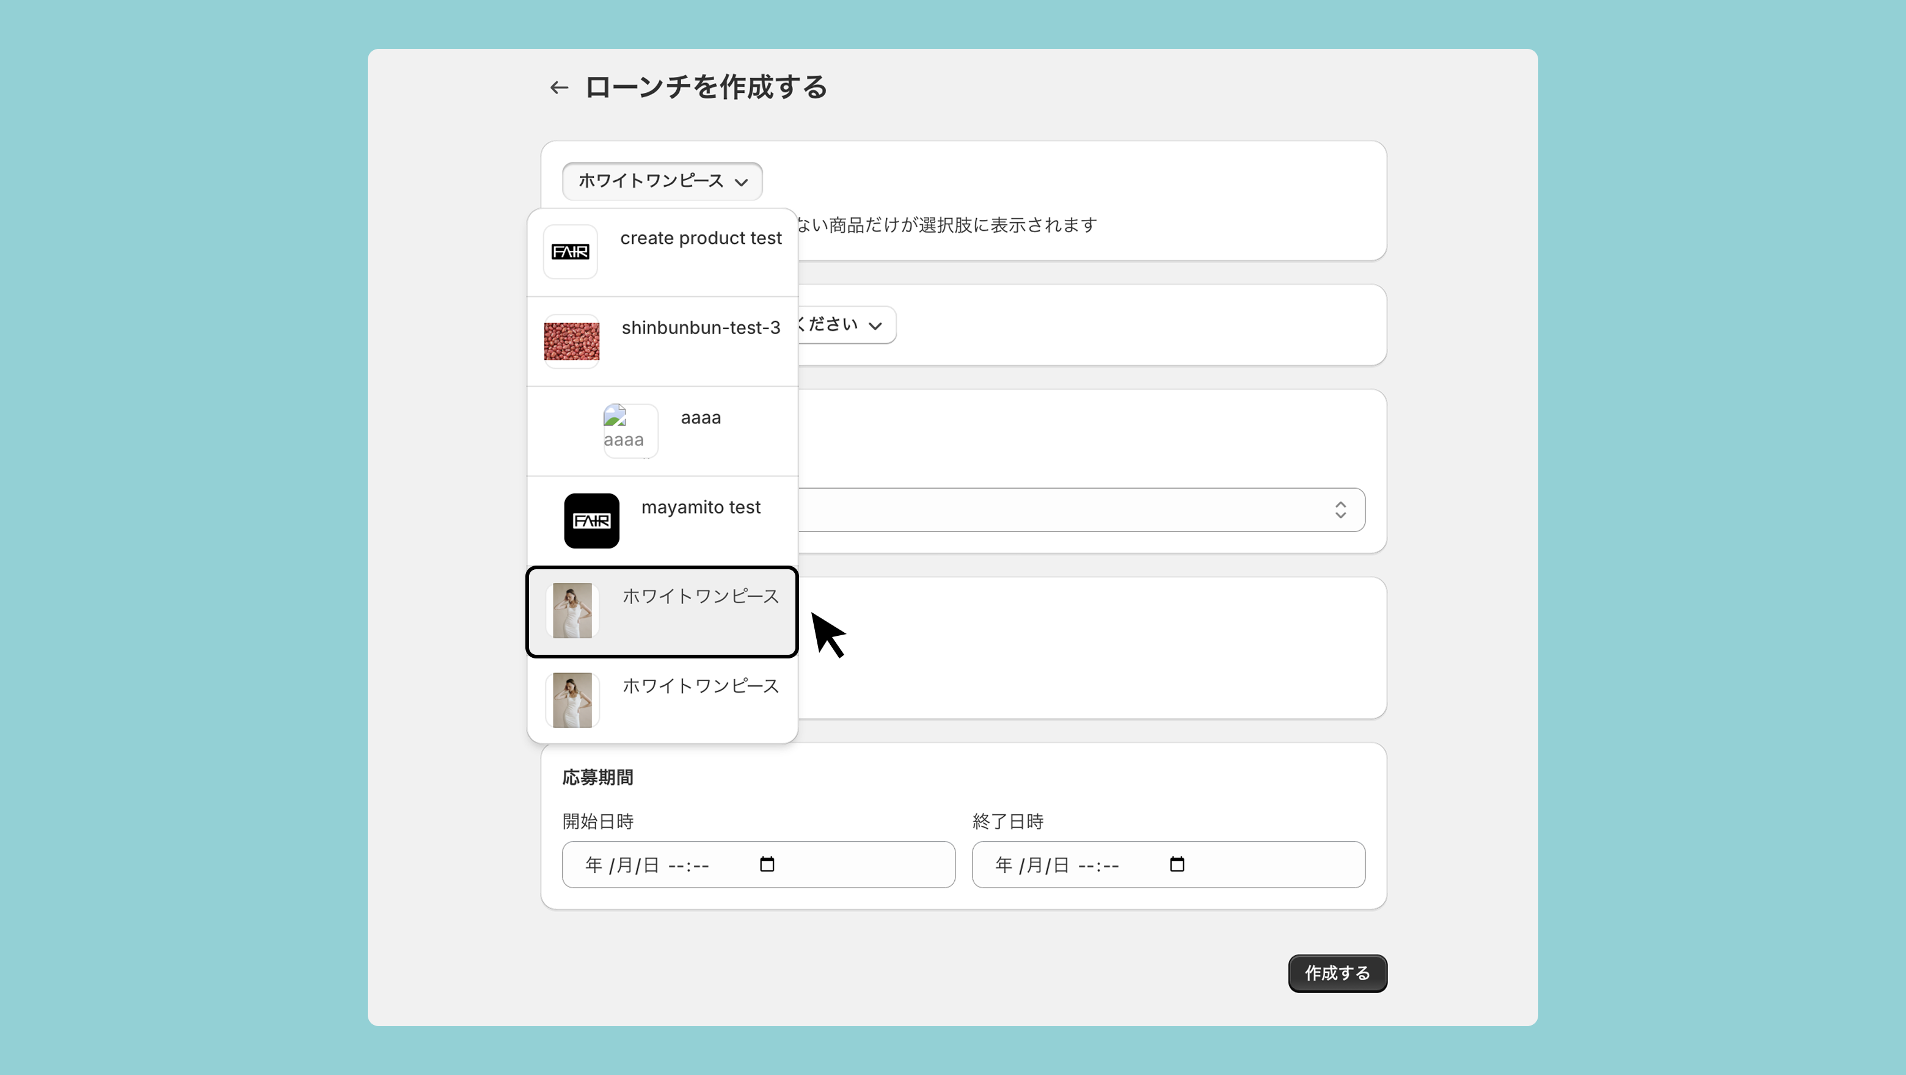1906x1075 pixels.
Task: Select the last ホワイトワンピース option
Action: pyautogui.click(x=700, y=686)
